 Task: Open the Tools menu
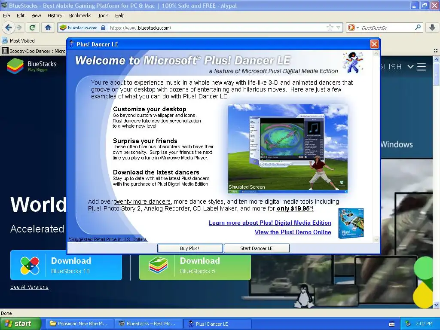point(103,15)
